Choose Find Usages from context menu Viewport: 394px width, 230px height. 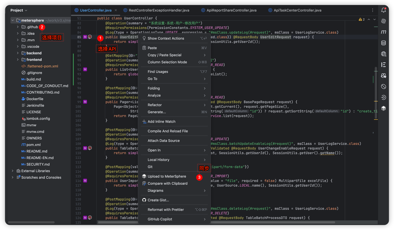(174, 71)
